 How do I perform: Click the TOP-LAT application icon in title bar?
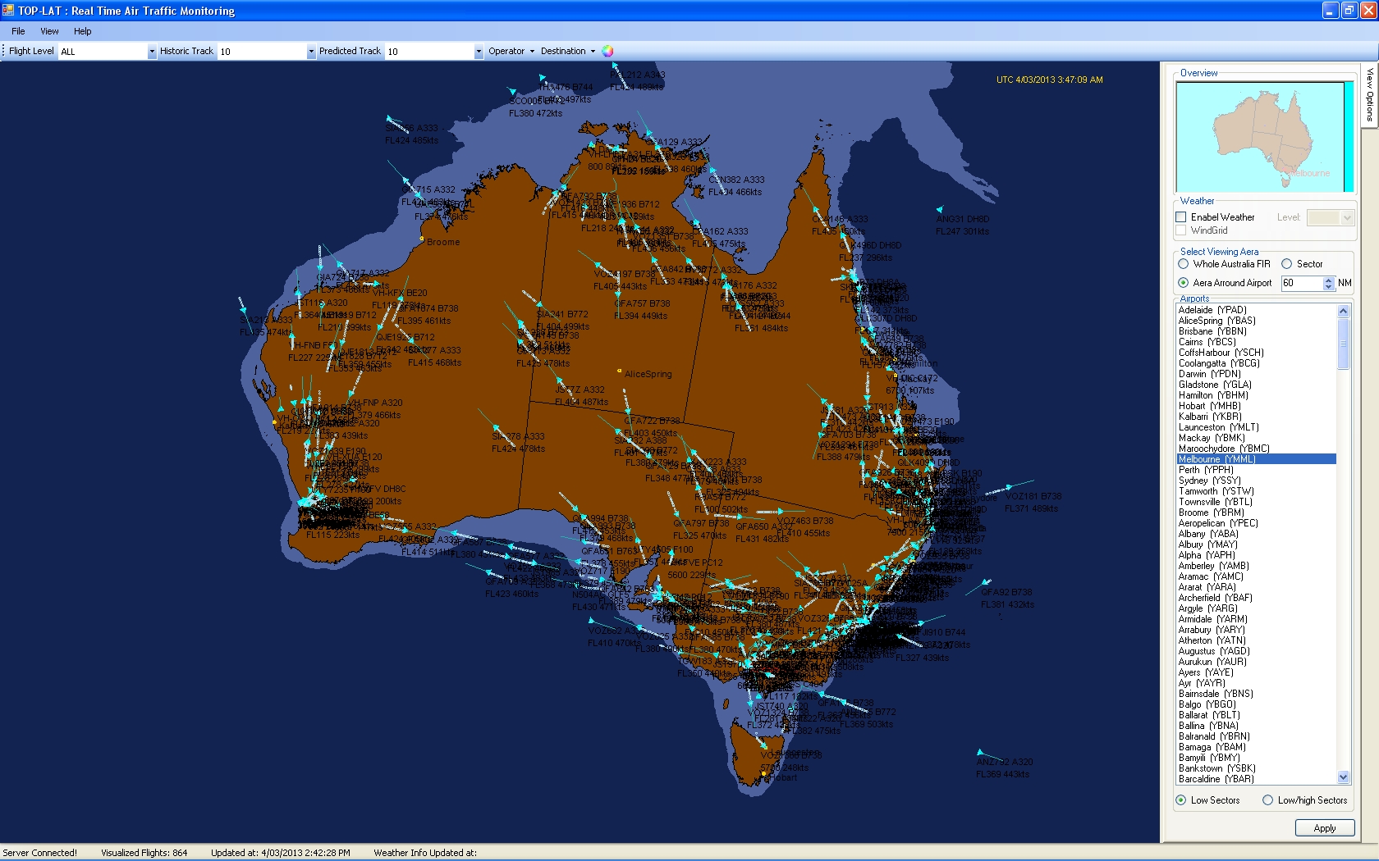[x=8, y=11]
